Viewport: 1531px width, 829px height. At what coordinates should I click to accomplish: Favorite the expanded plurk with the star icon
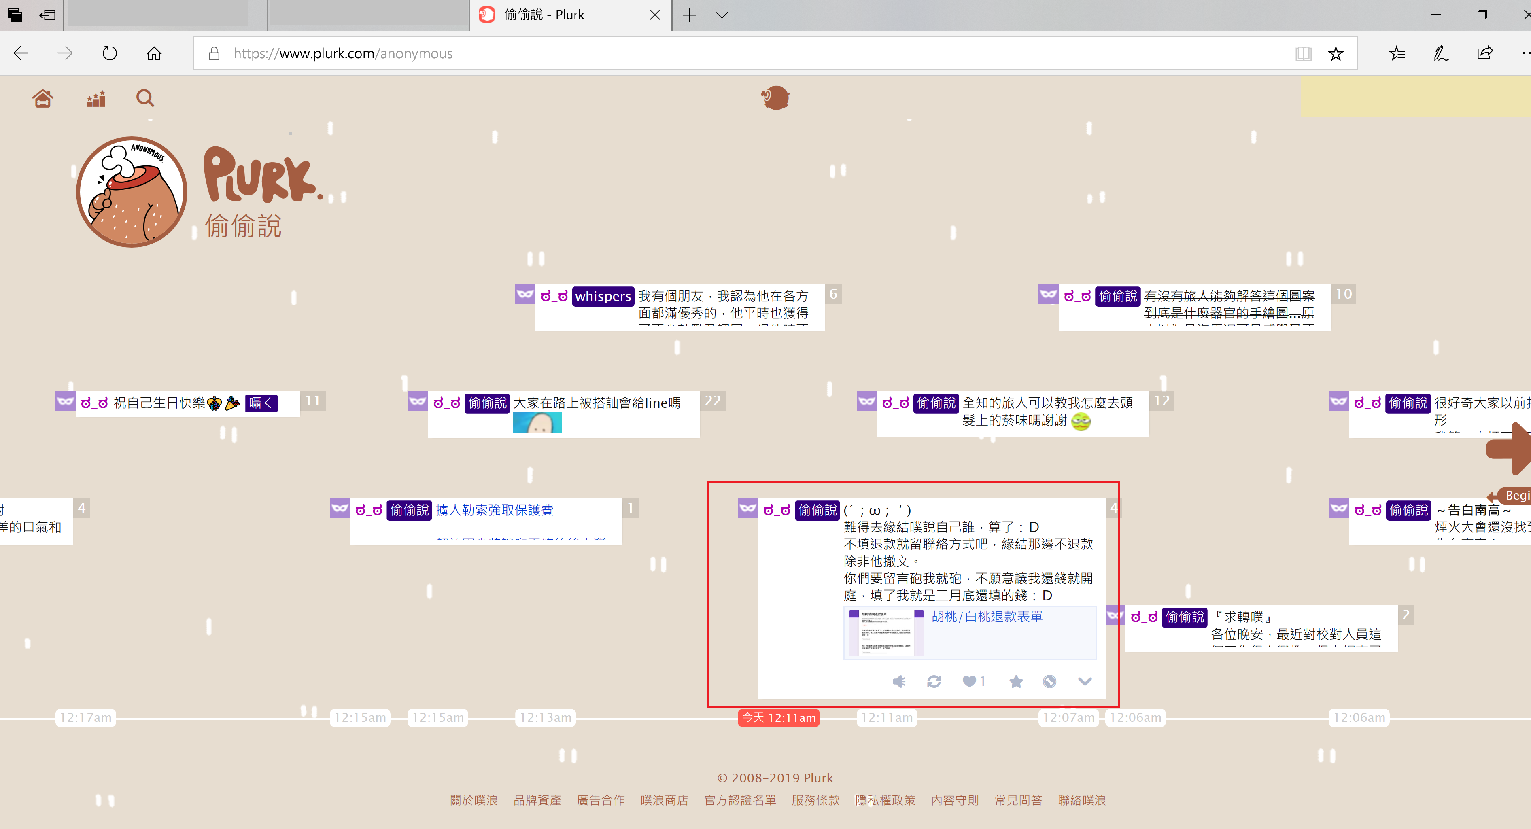1016,681
